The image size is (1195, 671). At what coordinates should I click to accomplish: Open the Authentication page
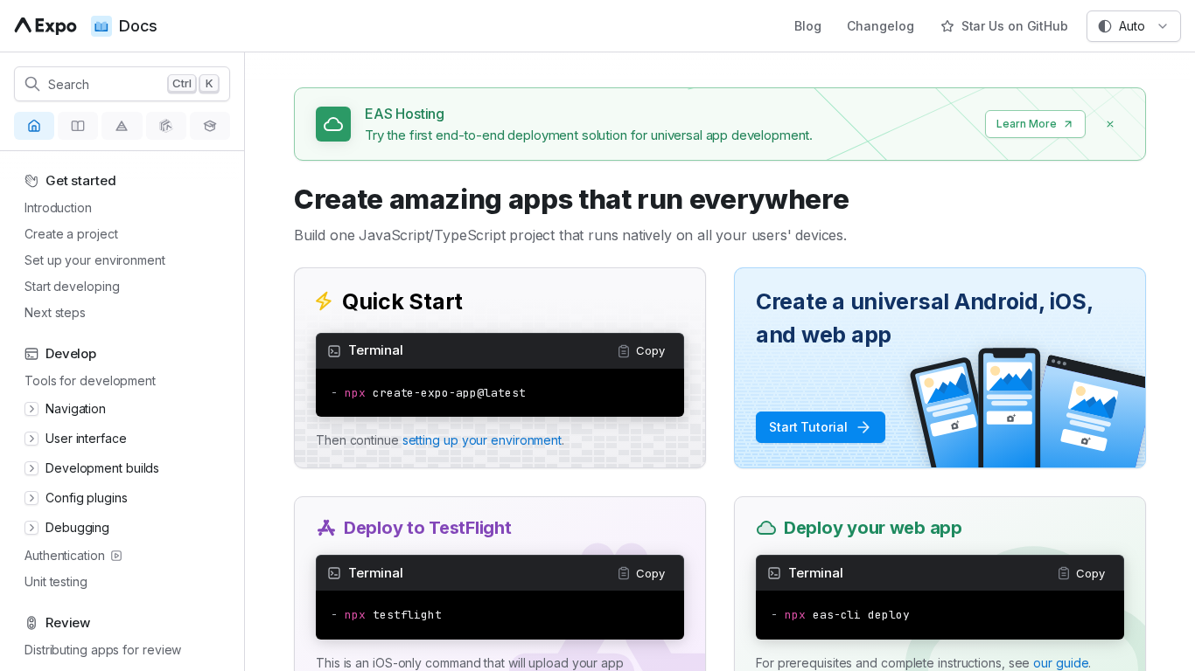pos(65,556)
